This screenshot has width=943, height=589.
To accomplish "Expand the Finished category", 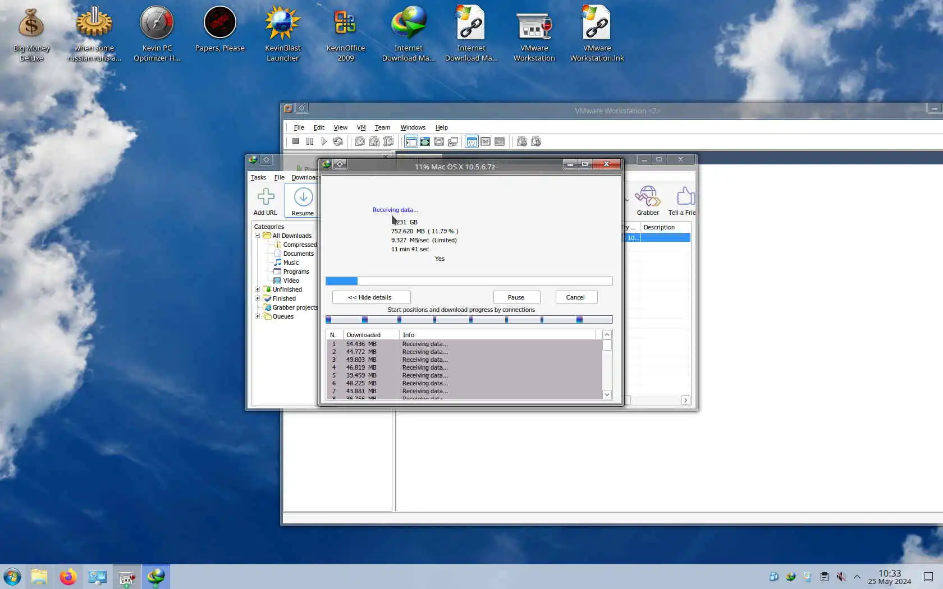I will coord(258,298).
